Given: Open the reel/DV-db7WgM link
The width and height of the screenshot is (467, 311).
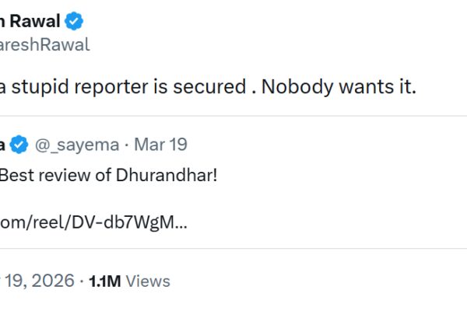Looking at the screenshot, I should click(x=93, y=222).
